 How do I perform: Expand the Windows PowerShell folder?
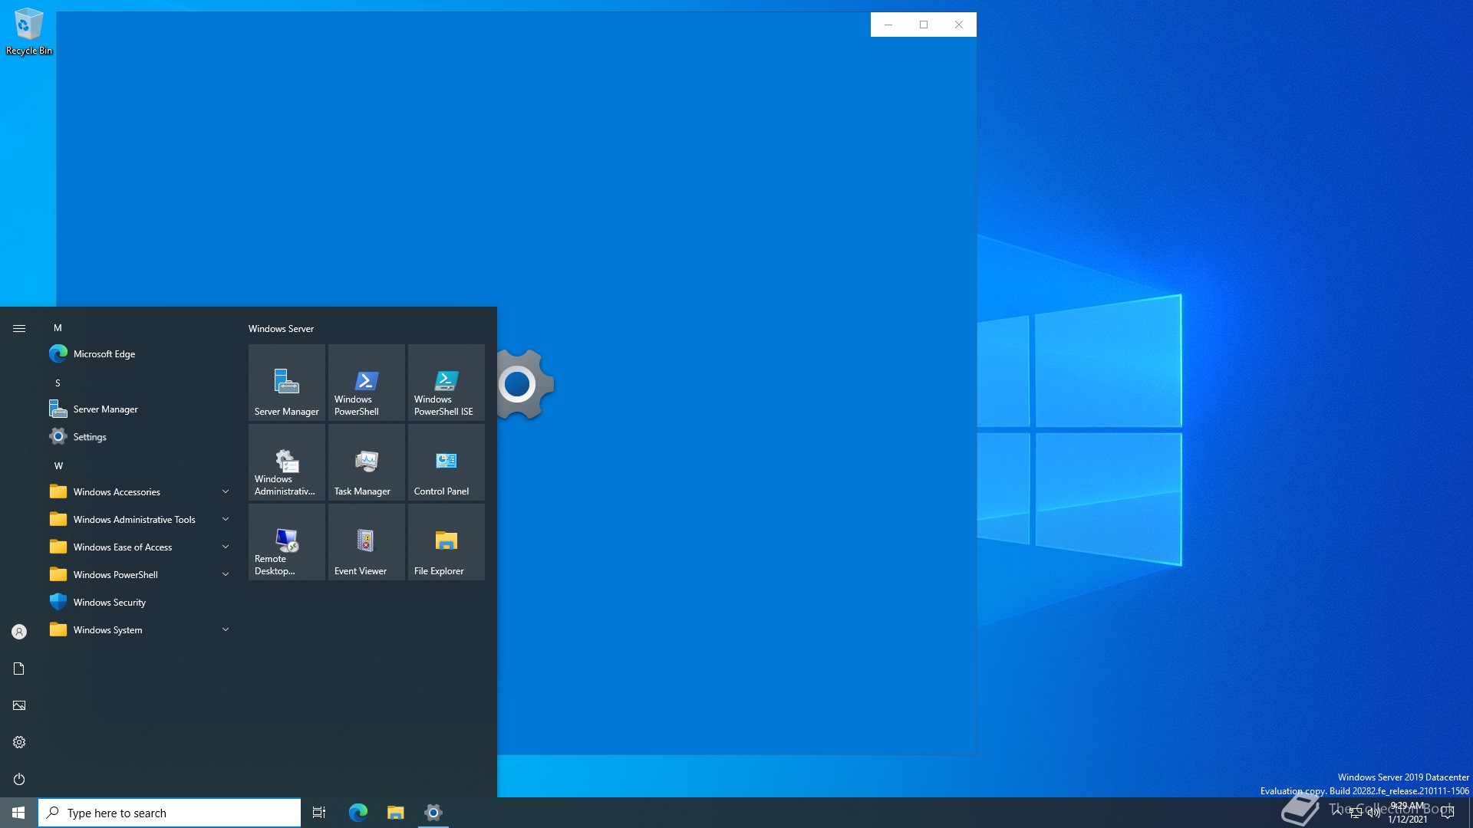click(141, 574)
